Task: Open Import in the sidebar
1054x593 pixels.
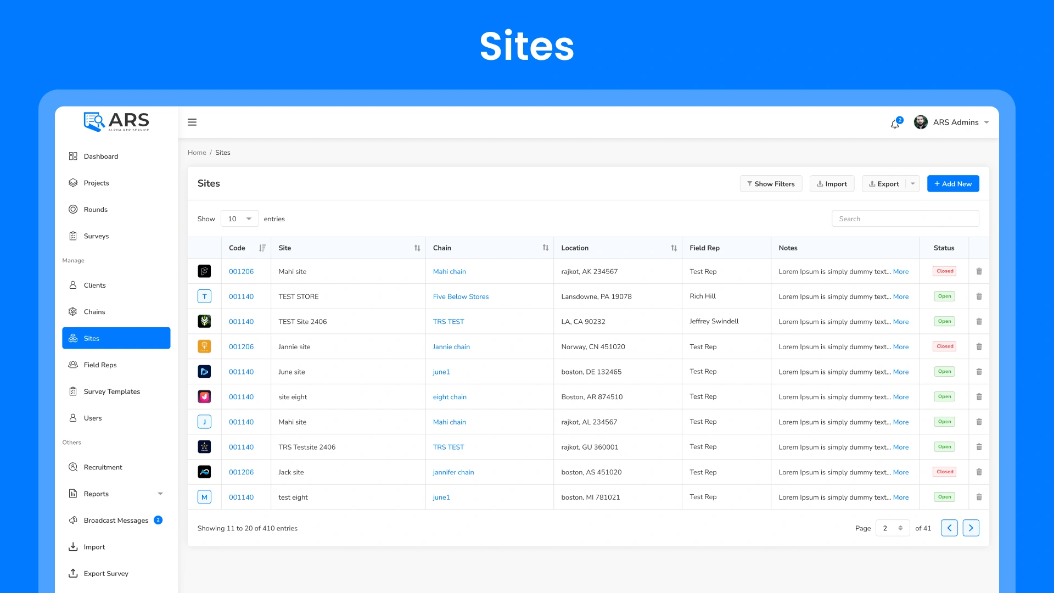Action: click(116, 547)
